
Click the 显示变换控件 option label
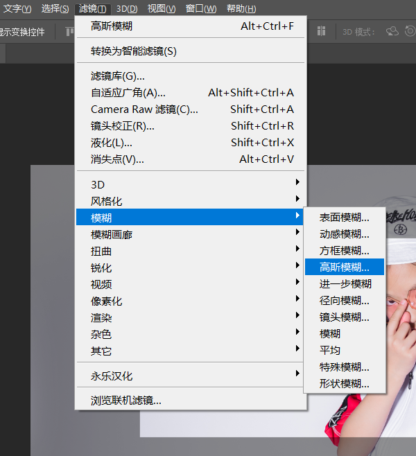pos(22,32)
